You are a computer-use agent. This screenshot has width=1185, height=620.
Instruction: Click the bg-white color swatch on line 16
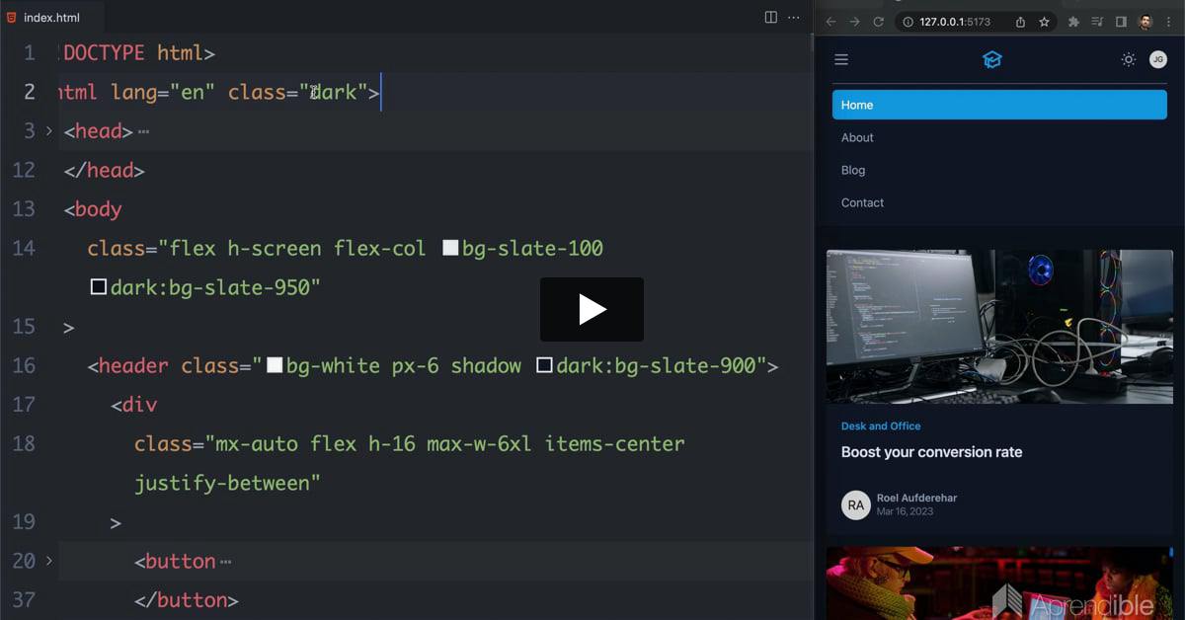click(275, 365)
